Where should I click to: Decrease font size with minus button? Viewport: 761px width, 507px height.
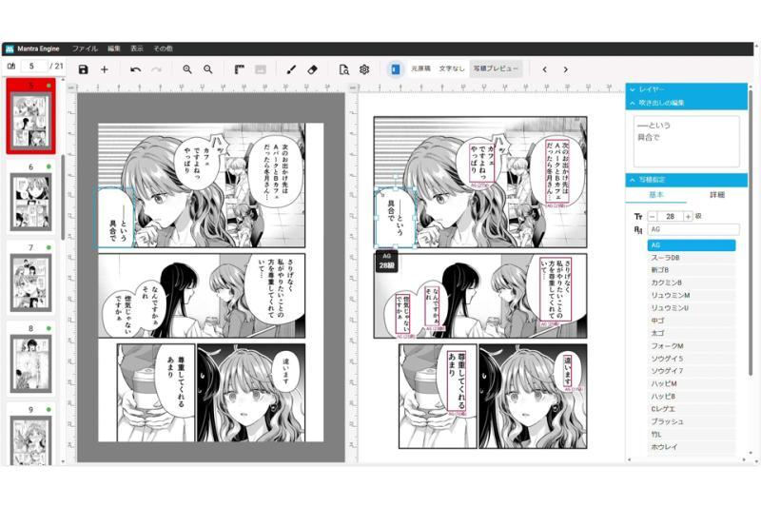652,216
